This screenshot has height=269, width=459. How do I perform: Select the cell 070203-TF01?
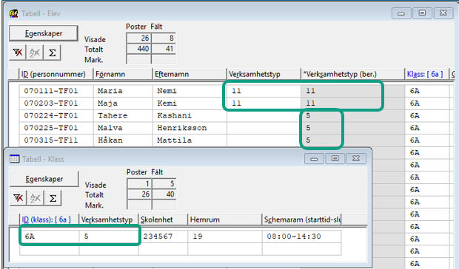56,103
